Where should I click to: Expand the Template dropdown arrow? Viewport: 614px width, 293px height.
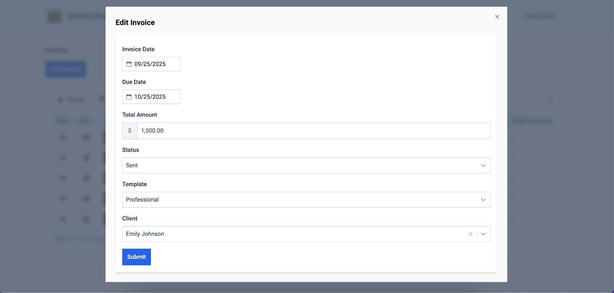(483, 200)
